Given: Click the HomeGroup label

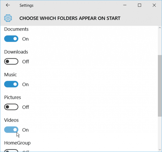Looking at the screenshot, I should (x=17, y=143).
